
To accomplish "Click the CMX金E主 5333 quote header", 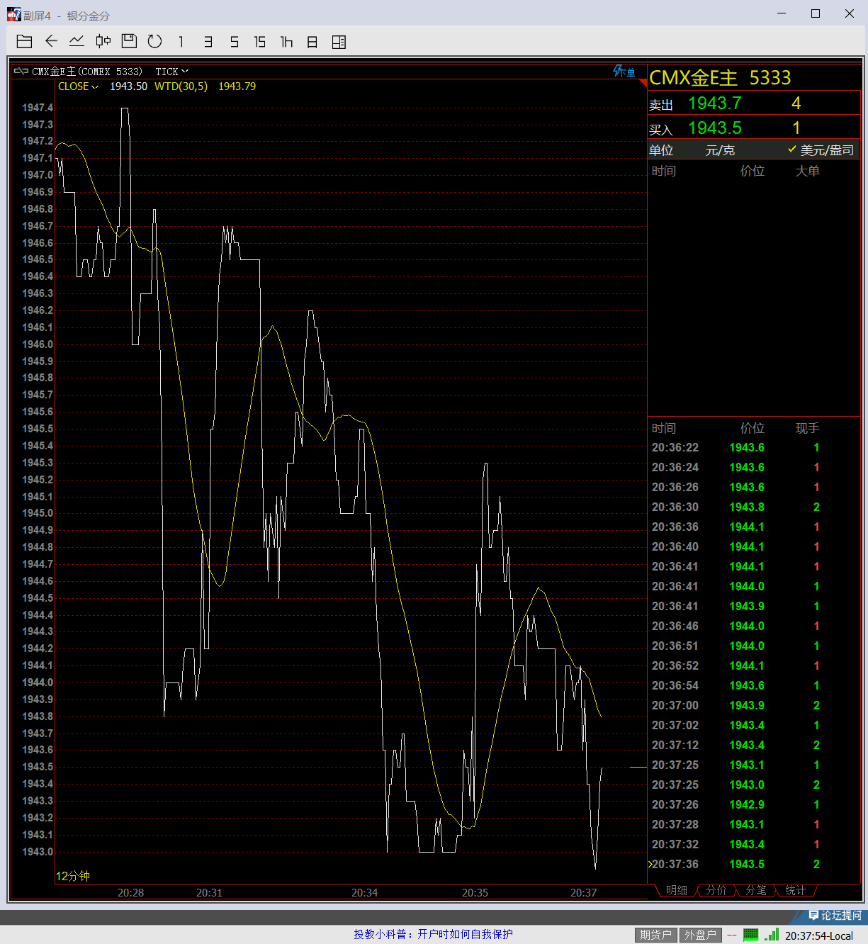I will pyautogui.click(x=720, y=77).
